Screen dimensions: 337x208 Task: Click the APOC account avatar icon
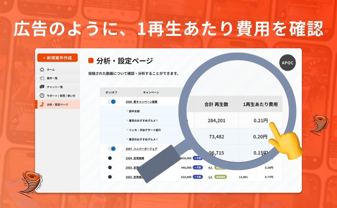288,63
